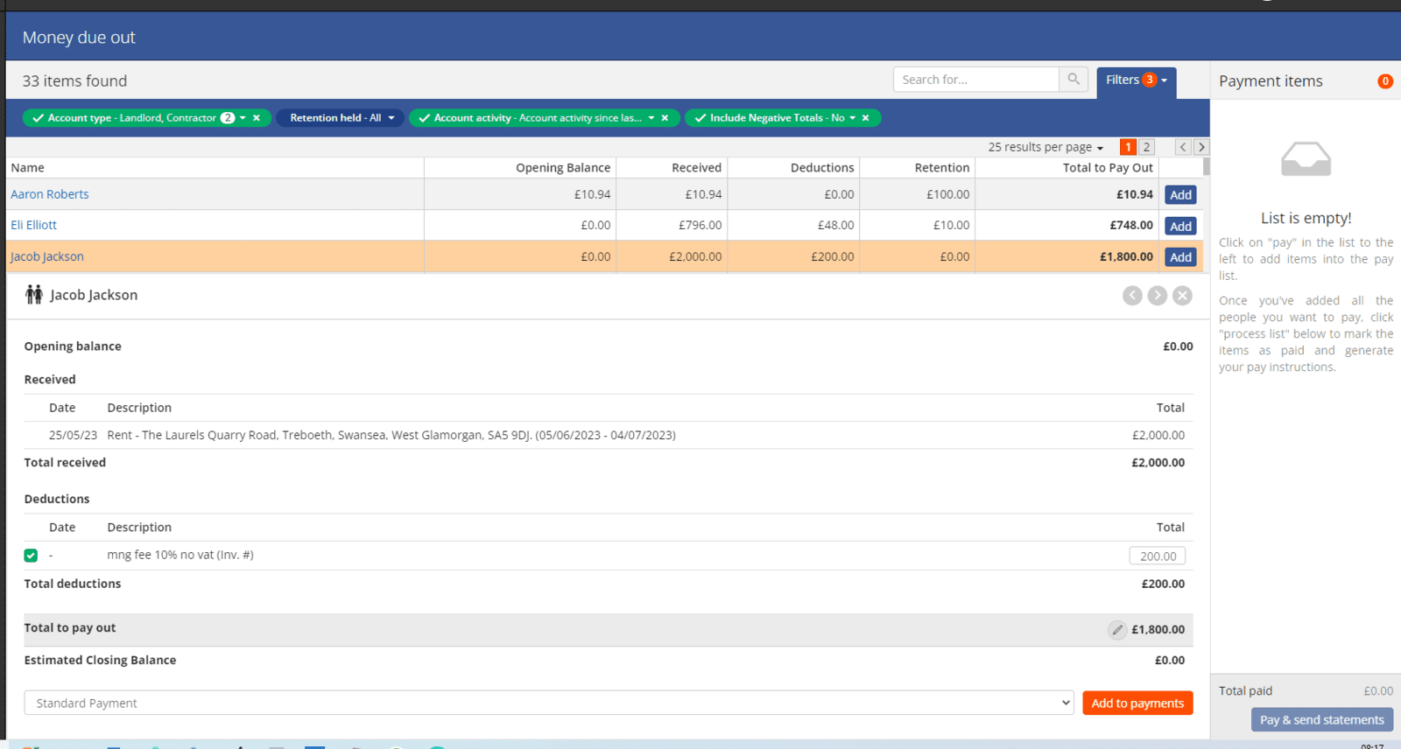The image size is (1401, 749).
Task: Go to next record in Jacob Jackson panel
Action: click(1158, 296)
